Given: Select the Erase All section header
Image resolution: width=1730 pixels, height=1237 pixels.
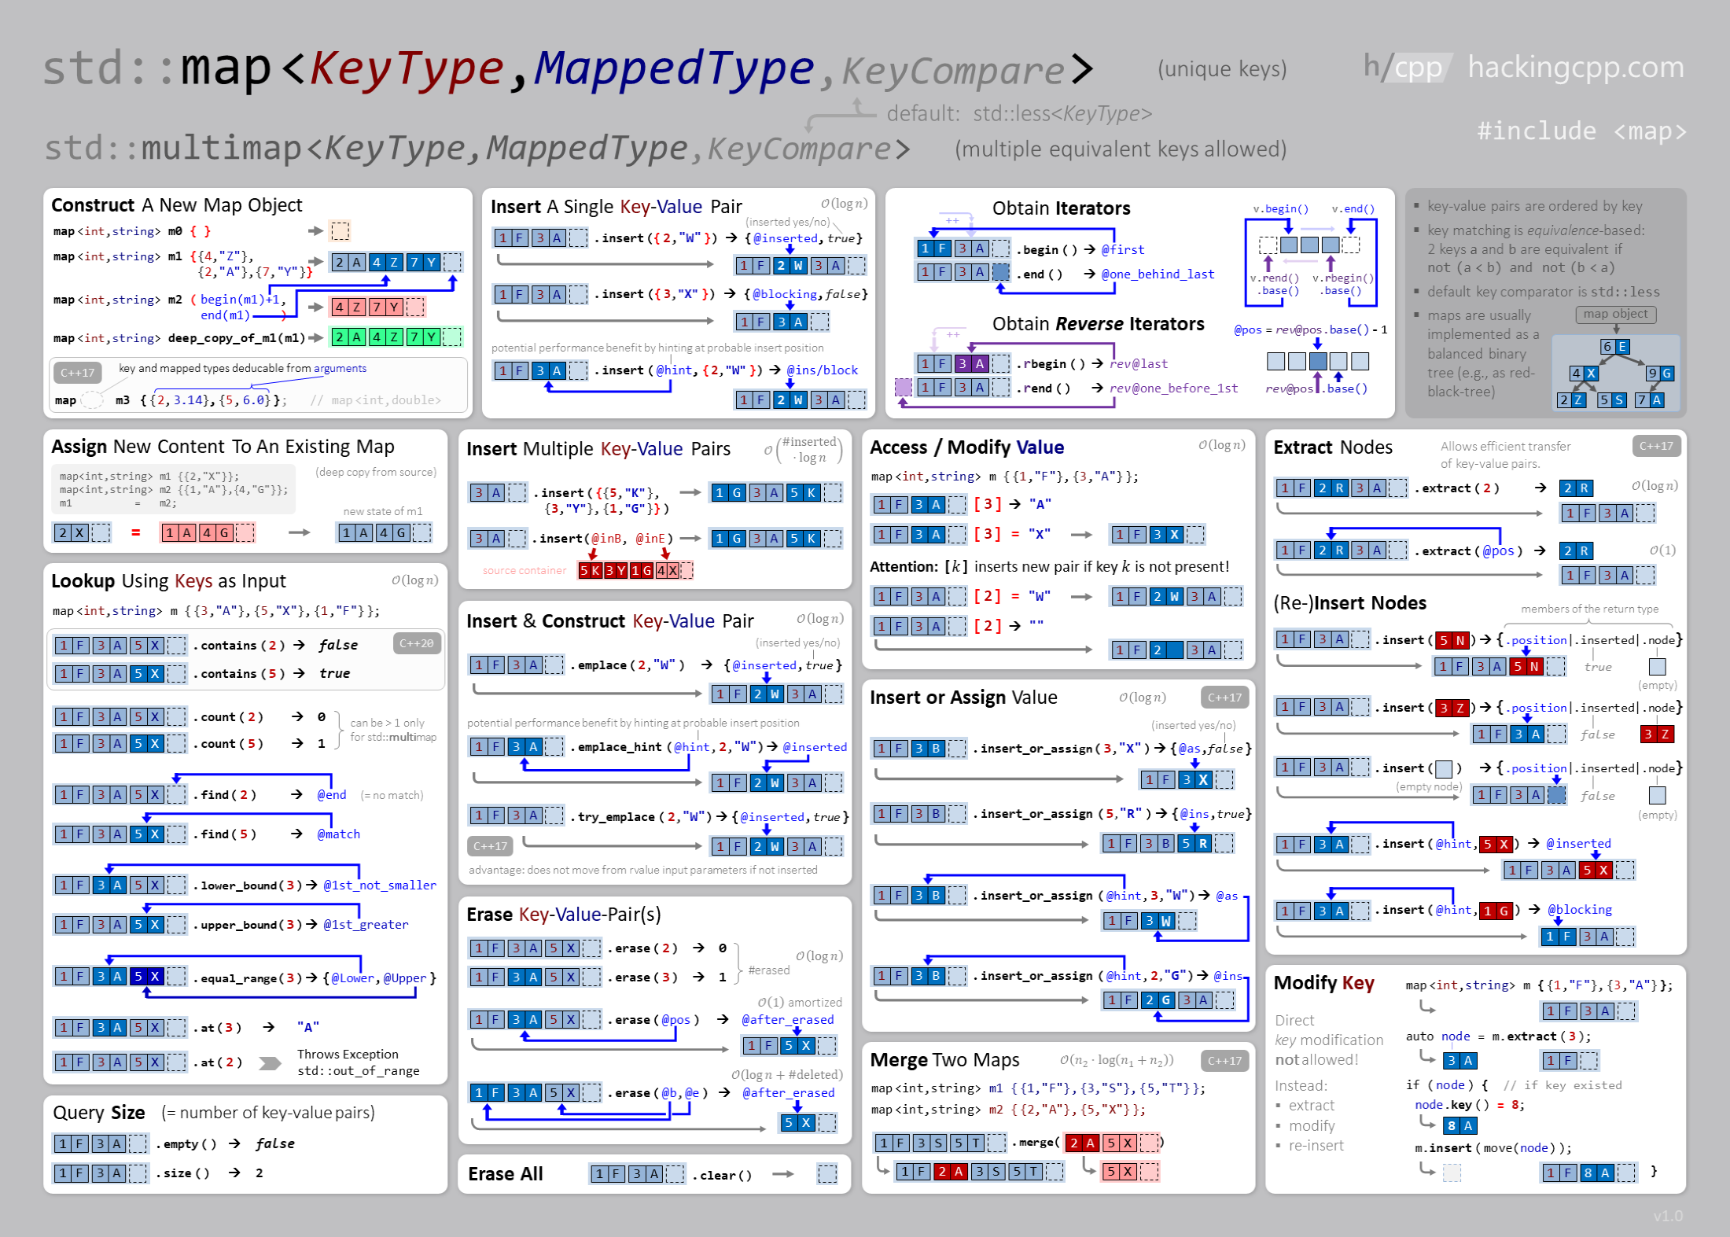Looking at the screenshot, I should tap(506, 1173).
